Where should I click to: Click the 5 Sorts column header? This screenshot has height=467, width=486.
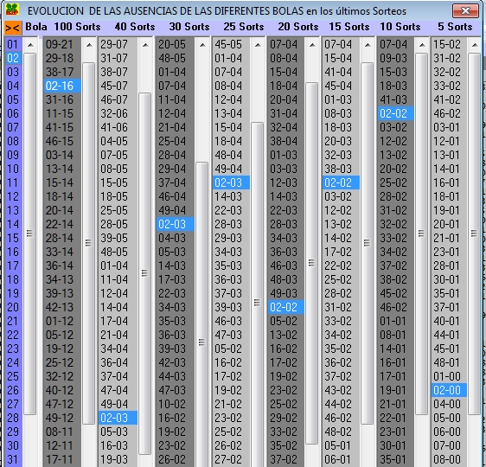[x=455, y=27]
